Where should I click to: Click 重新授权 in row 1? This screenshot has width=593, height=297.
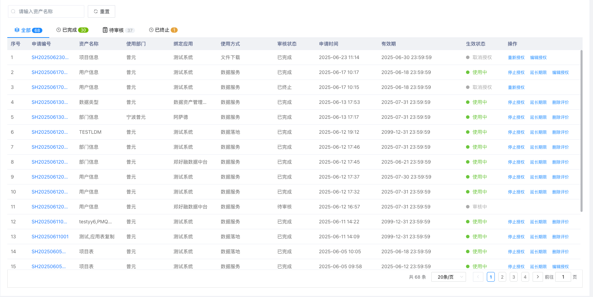coord(516,58)
